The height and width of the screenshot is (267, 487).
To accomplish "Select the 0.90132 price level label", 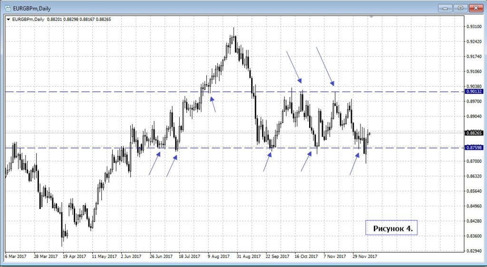I will tap(475, 92).
